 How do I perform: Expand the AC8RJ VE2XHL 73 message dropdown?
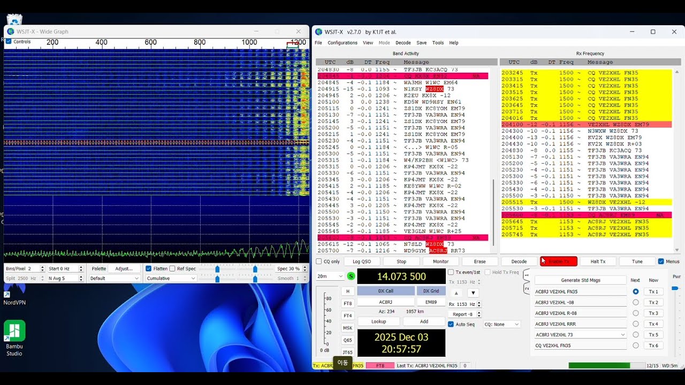[x=623, y=335]
